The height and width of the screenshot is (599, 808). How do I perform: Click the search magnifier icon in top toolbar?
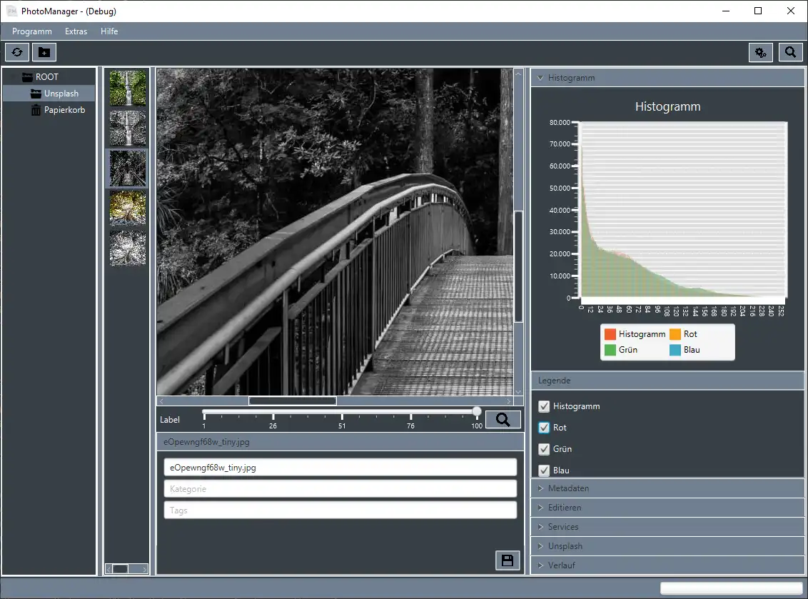pyautogui.click(x=790, y=52)
